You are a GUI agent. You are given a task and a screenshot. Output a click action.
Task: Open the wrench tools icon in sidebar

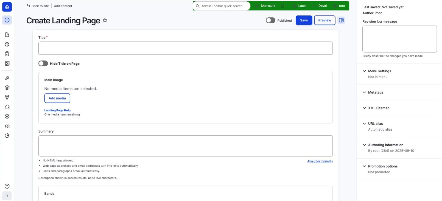tap(7, 78)
